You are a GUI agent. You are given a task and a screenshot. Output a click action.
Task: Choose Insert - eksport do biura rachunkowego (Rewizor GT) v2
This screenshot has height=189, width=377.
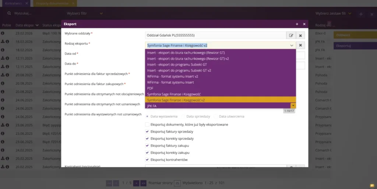pyautogui.click(x=220, y=58)
